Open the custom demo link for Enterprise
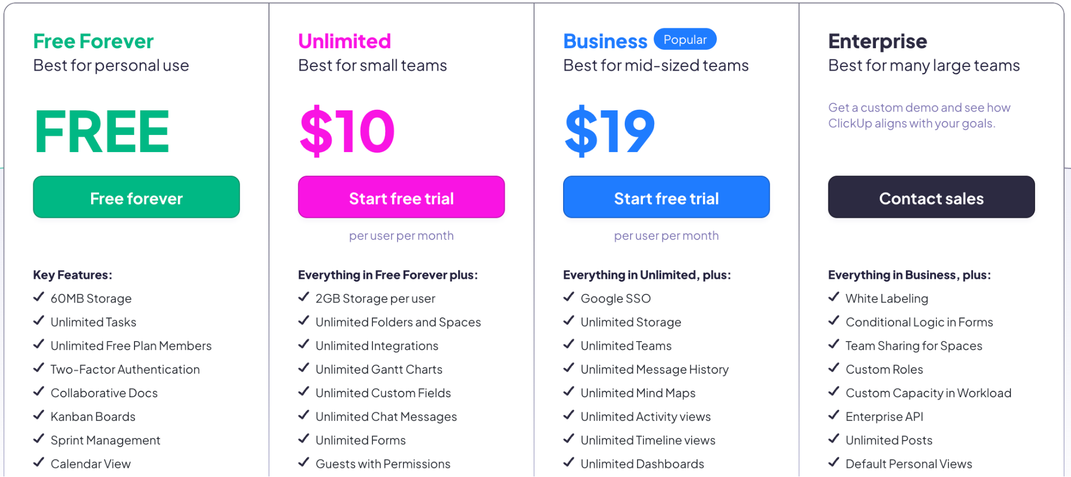 [919, 115]
